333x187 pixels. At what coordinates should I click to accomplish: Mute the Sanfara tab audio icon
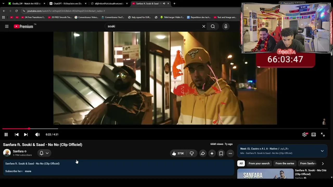click(164, 4)
